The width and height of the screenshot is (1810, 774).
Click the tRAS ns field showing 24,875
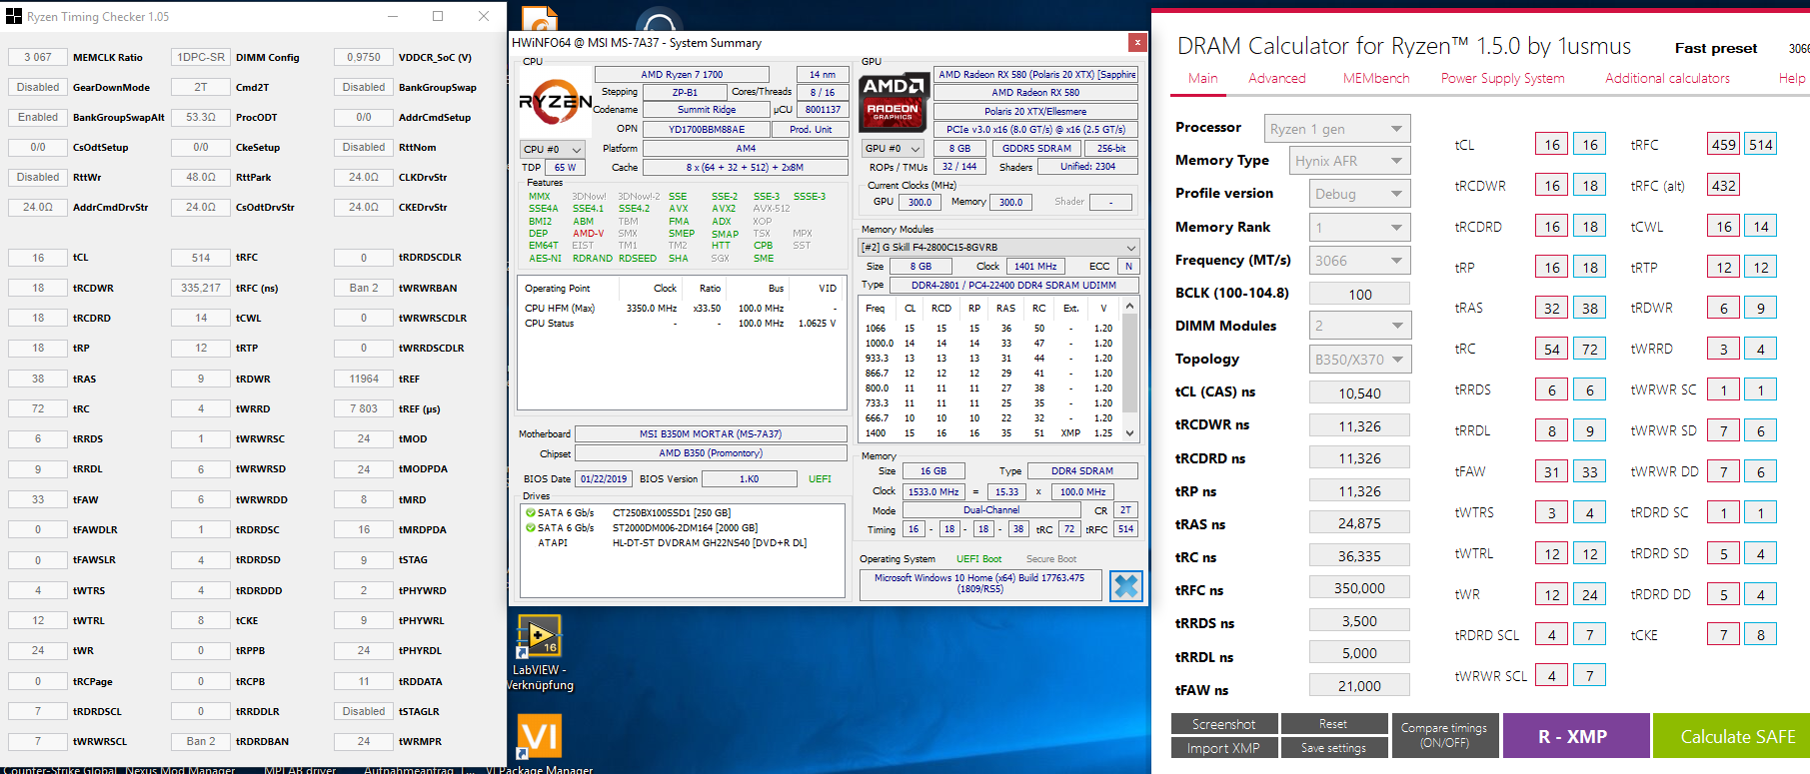pos(1359,523)
